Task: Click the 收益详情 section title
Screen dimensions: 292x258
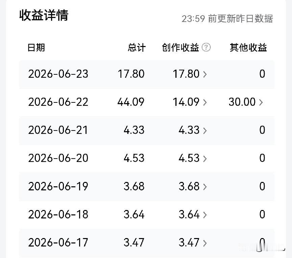Action: pyautogui.click(x=44, y=15)
